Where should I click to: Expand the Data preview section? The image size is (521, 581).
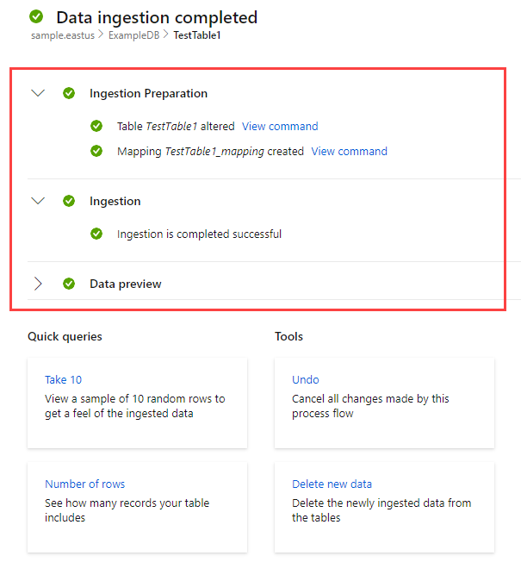[x=37, y=284]
